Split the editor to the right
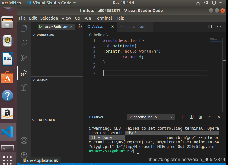 click(210, 27)
